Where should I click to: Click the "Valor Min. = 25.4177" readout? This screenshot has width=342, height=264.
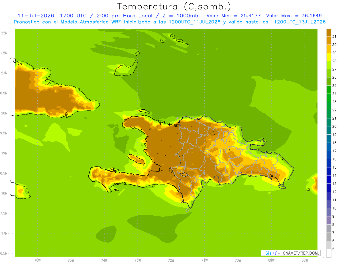[233, 16]
